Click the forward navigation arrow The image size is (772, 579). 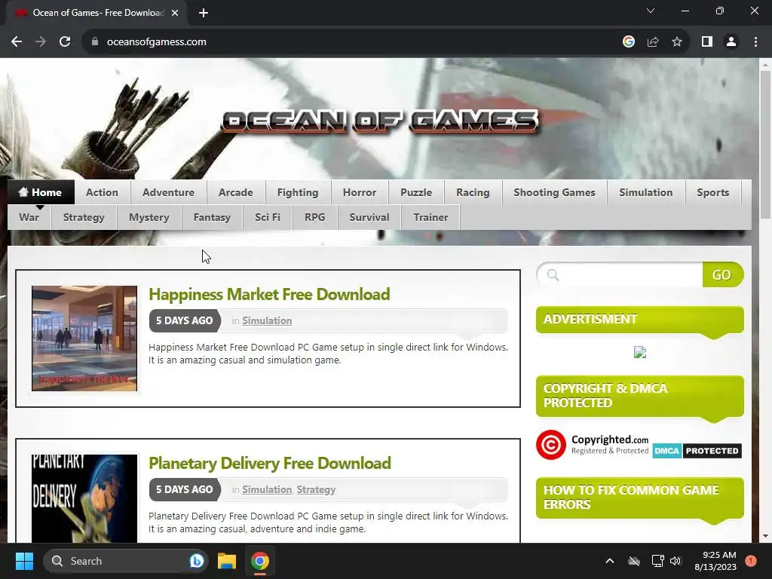pyautogui.click(x=41, y=42)
